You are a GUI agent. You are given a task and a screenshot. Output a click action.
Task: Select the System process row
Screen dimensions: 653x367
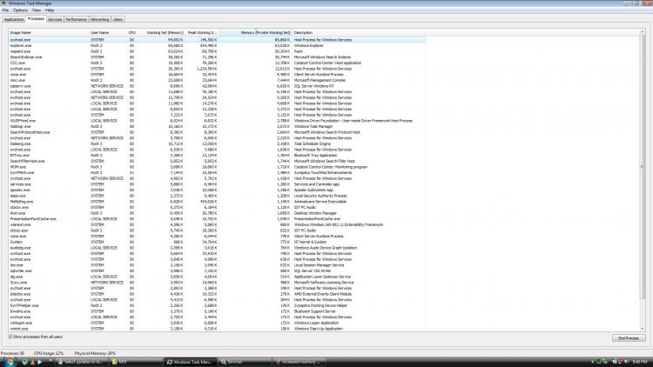[217, 242]
